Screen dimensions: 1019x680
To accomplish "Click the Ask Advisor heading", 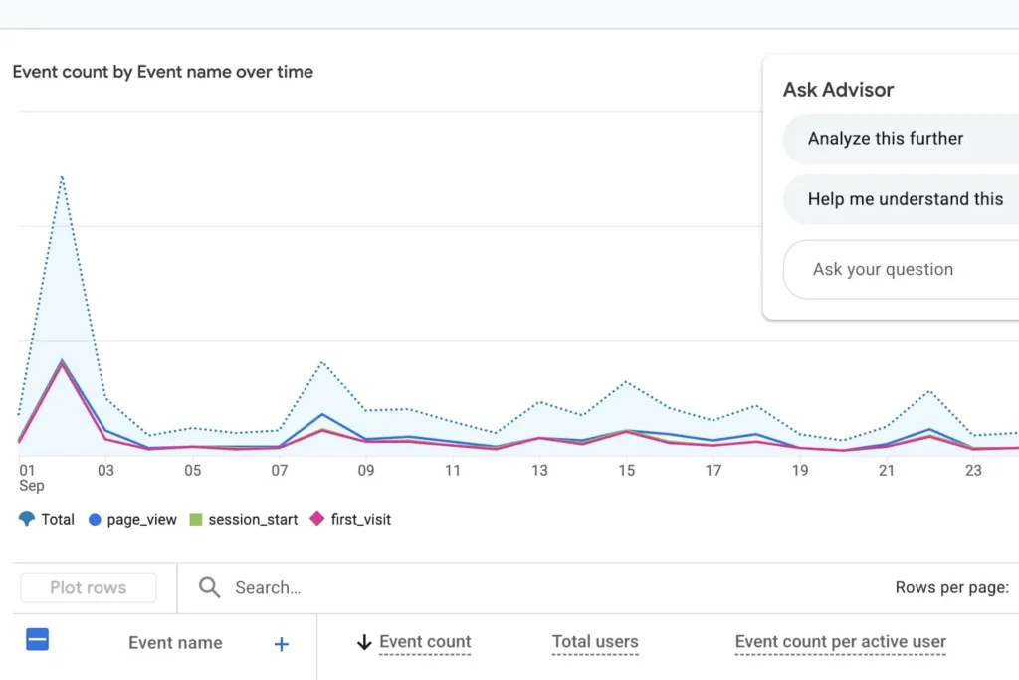I will [x=838, y=89].
